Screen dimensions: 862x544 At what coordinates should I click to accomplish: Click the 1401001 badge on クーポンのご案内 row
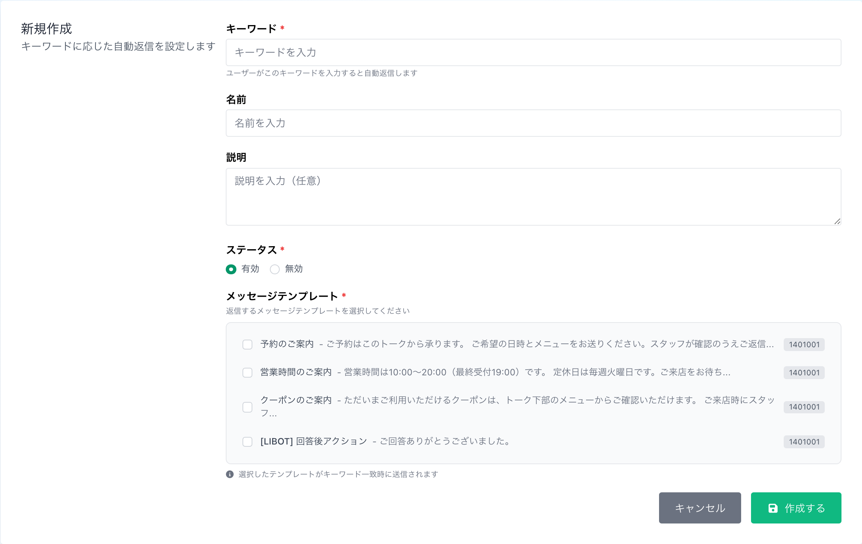pos(804,407)
